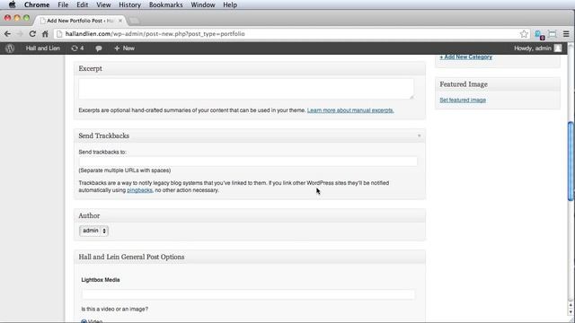The image size is (575, 323).
Task: Open the Hall and Lien site menu
Action: pos(42,48)
